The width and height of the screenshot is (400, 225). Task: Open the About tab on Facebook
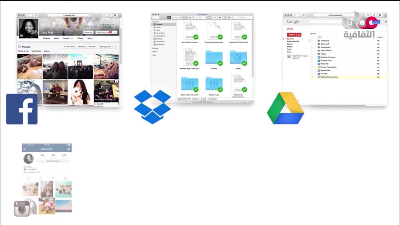[56, 38]
